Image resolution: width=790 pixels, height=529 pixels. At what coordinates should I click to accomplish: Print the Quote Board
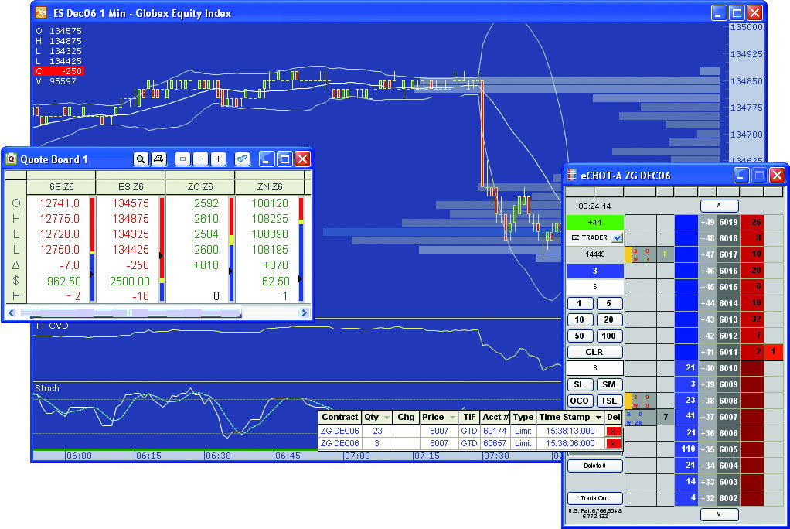(158, 159)
